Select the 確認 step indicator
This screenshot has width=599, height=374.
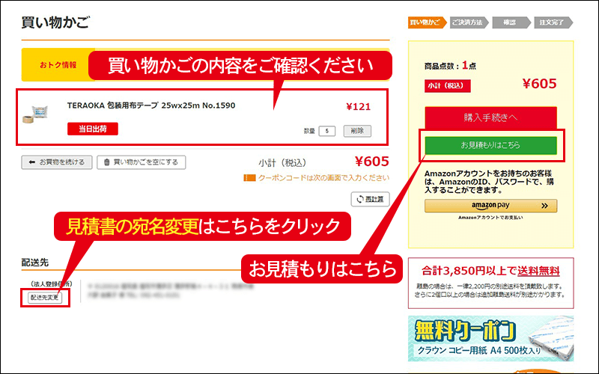pyautogui.click(x=511, y=22)
